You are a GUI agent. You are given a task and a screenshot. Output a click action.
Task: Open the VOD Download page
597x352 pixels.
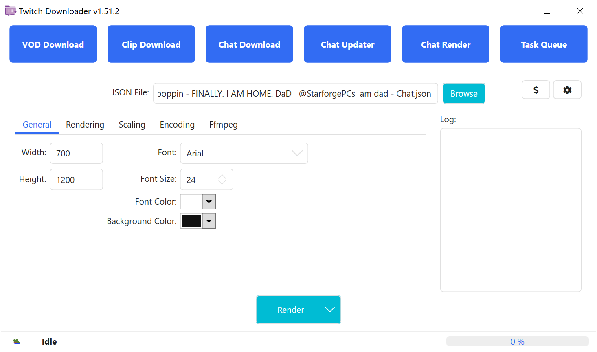53,44
